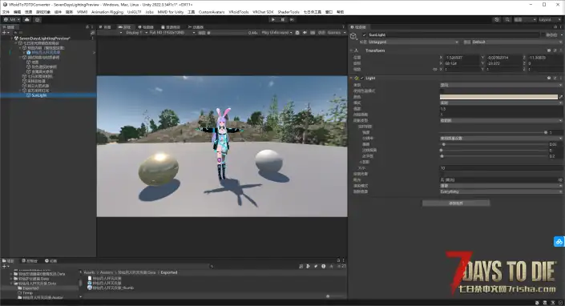Viewport: 565px width, 306px height.
Task: Select the asset ending with _thumb
Action: pyautogui.click(x=113, y=288)
